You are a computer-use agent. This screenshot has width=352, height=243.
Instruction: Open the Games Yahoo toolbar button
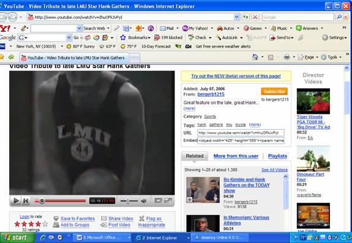coord(253,29)
